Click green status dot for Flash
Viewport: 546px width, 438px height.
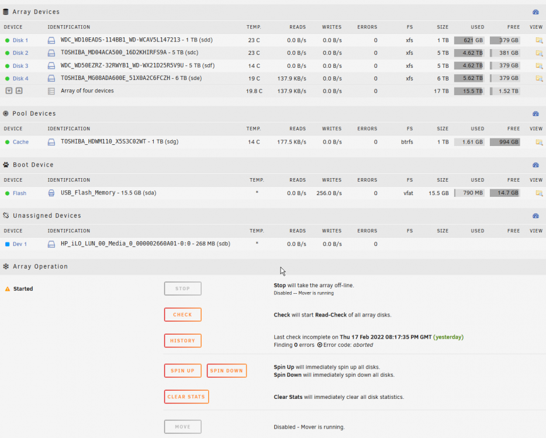pyautogui.click(x=7, y=193)
